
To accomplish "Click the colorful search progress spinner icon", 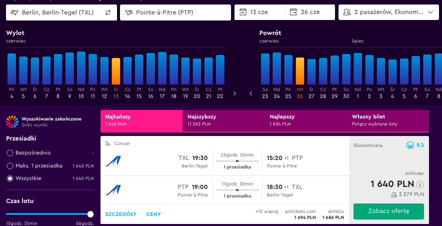I will pyautogui.click(x=12, y=121).
